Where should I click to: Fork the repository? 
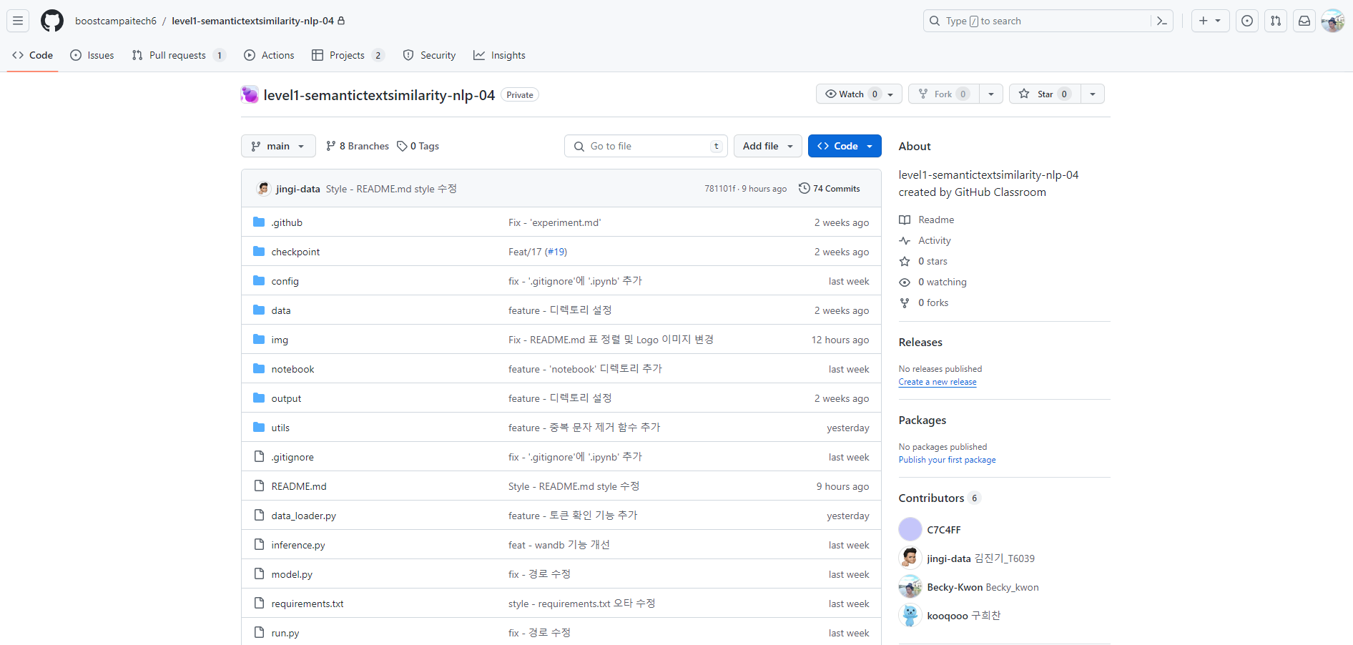click(x=944, y=94)
